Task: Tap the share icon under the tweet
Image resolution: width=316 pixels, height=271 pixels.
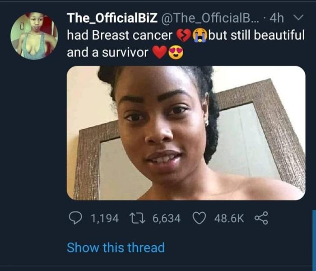Action: (261, 219)
